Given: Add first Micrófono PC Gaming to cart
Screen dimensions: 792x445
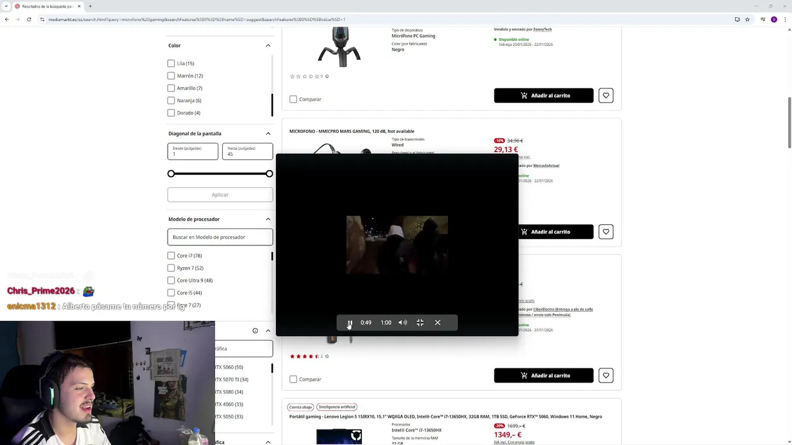Looking at the screenshot, I should coord(543,95).
